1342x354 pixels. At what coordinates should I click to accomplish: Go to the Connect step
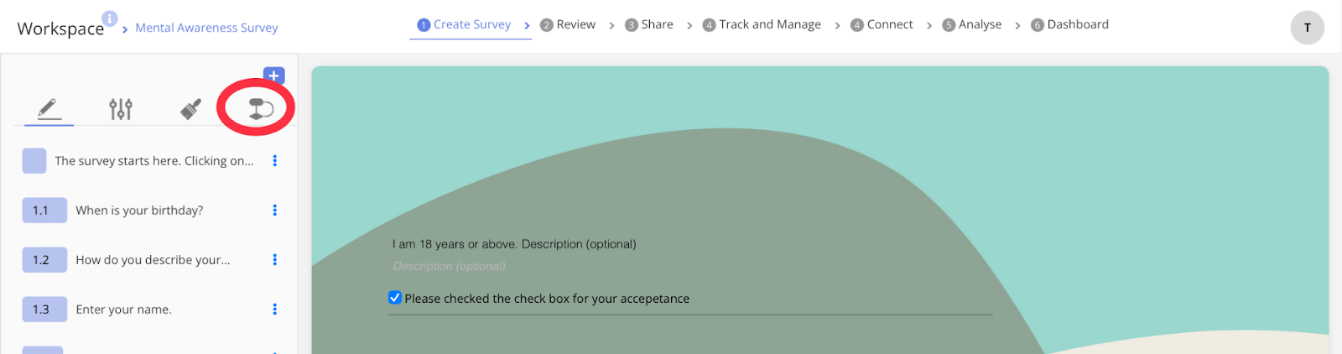tap(882, 25)
